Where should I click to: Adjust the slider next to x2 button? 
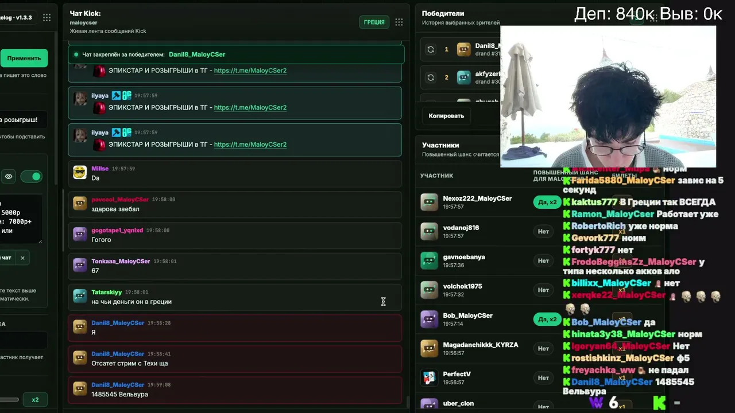pyautogui.click(x=9, y=400)
